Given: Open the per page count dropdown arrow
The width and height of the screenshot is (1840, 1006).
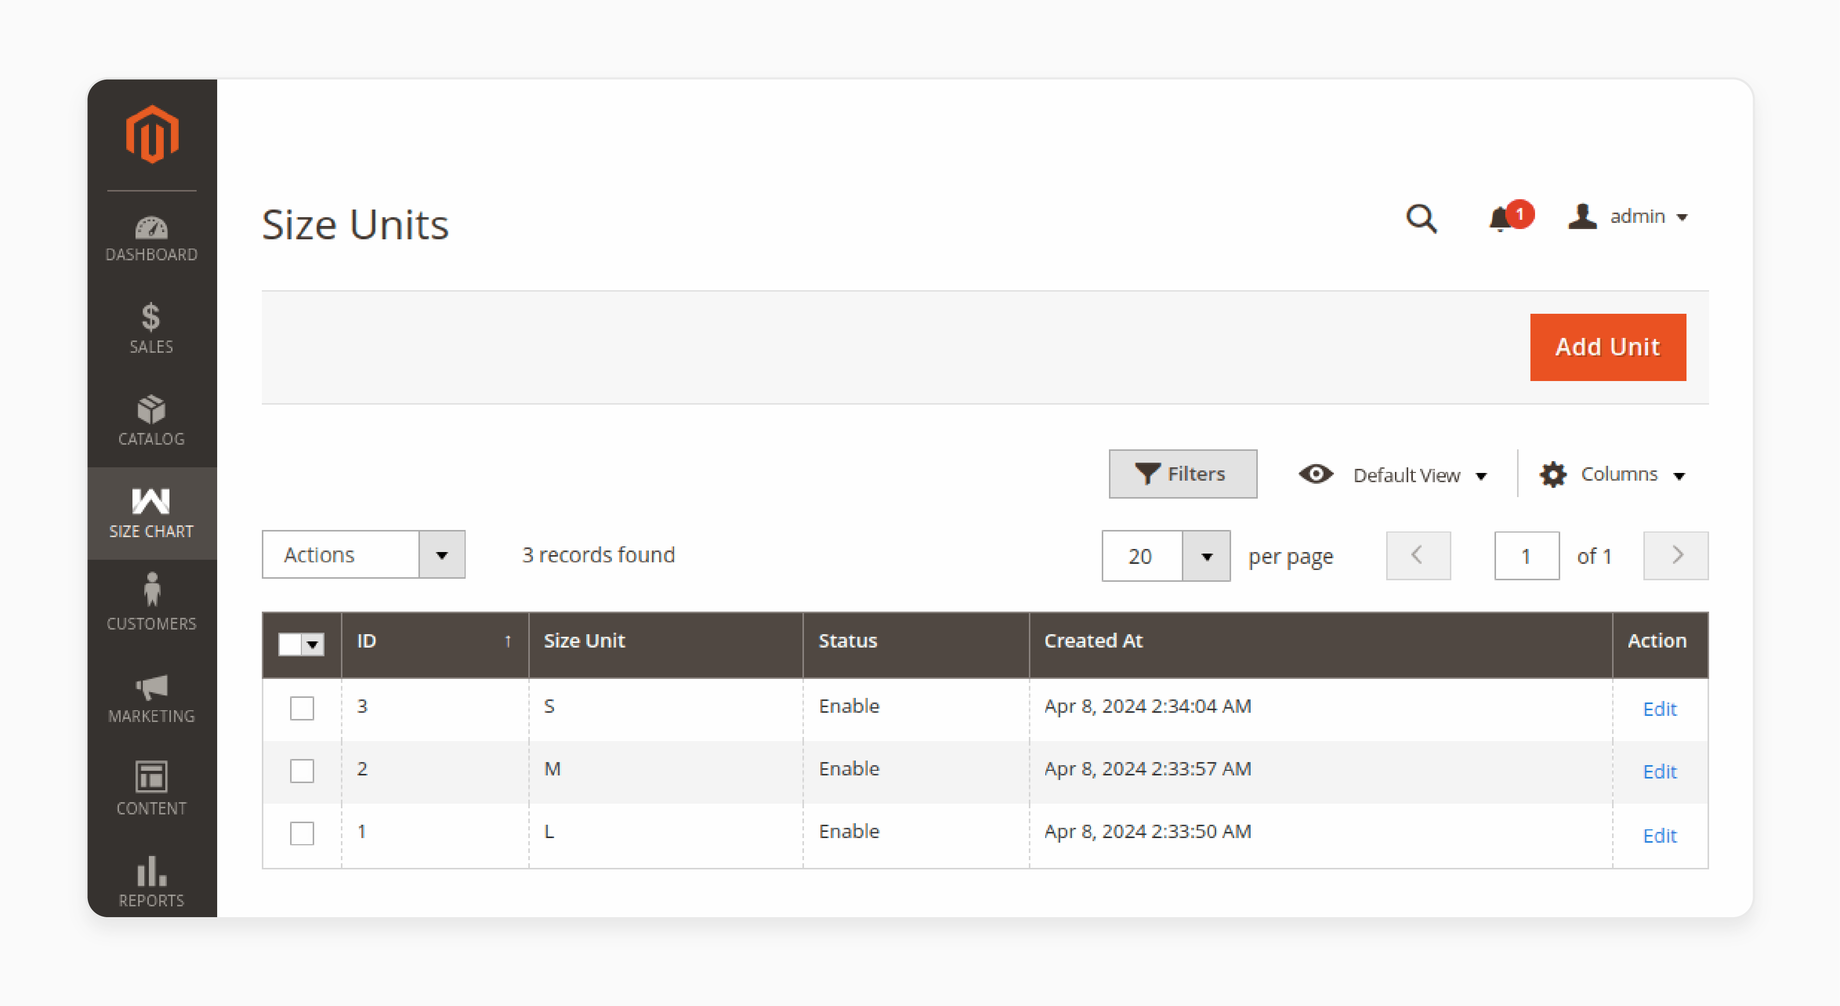Looking at the screenshot, I should pyautogui.click(x=1206, y=557).
